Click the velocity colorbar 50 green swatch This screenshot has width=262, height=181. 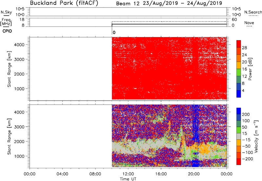(x=239, y=130)
